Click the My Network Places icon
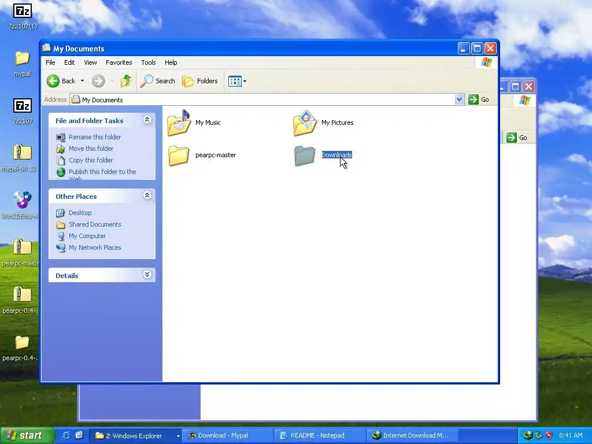 (61, 247)
